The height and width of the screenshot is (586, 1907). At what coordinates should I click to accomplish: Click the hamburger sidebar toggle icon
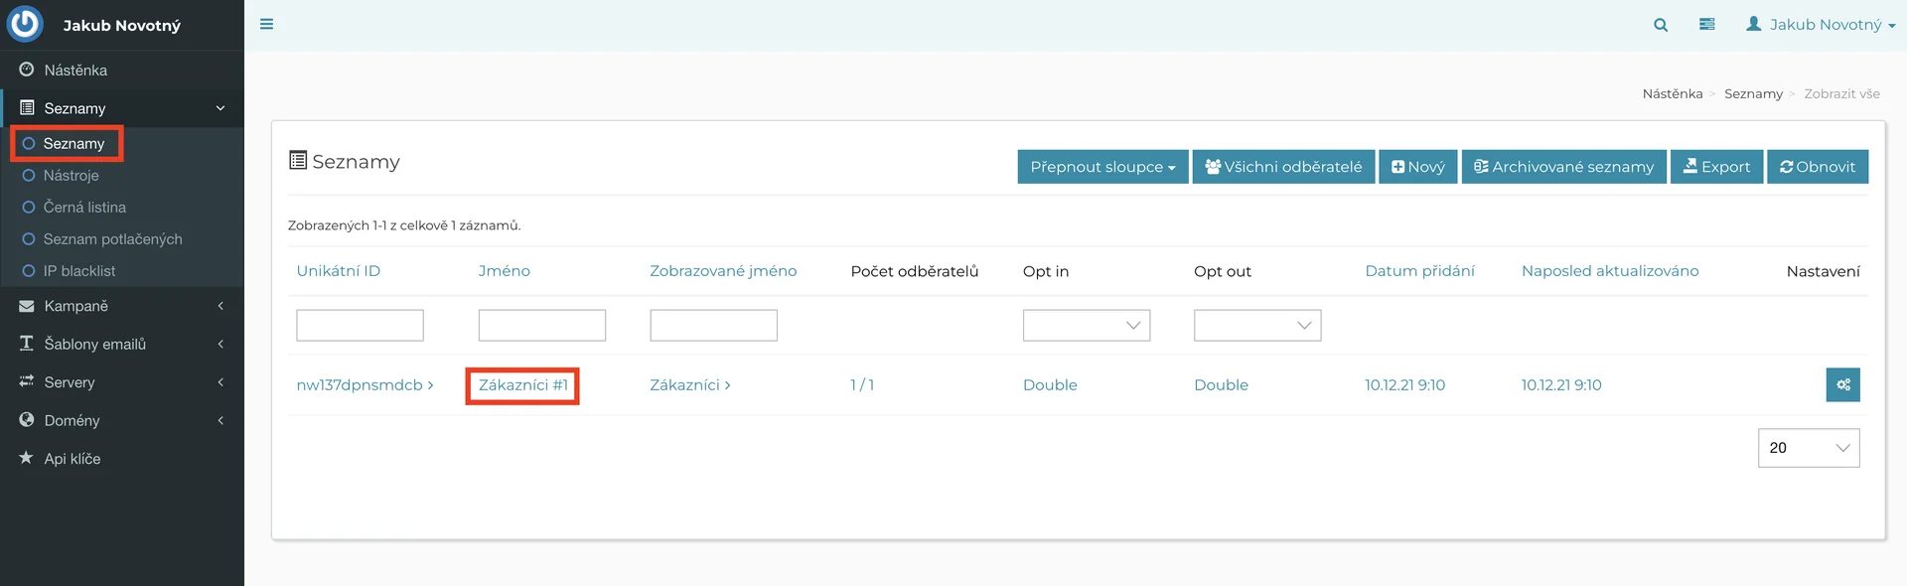266,24
